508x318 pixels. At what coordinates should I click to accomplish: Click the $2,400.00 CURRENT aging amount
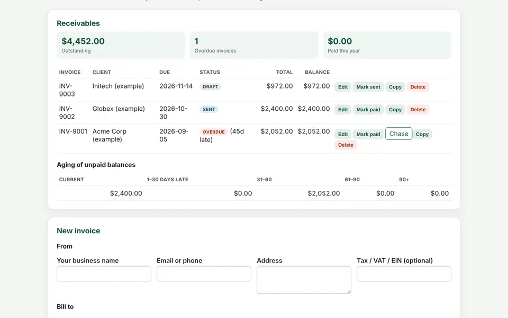126,193
